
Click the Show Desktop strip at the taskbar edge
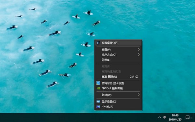click(x=194, y=117)
